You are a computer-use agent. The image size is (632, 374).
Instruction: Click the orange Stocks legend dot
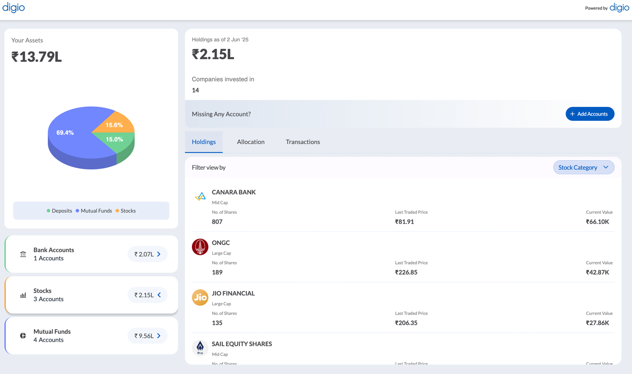(117, 211)
